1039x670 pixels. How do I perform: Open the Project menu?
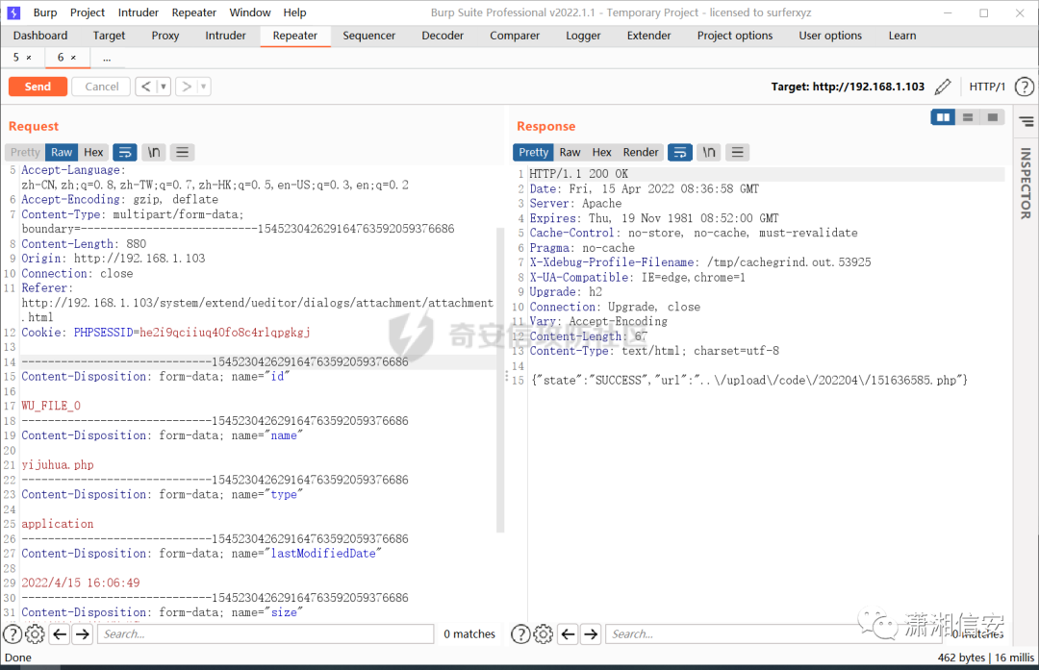coord(88,12)
